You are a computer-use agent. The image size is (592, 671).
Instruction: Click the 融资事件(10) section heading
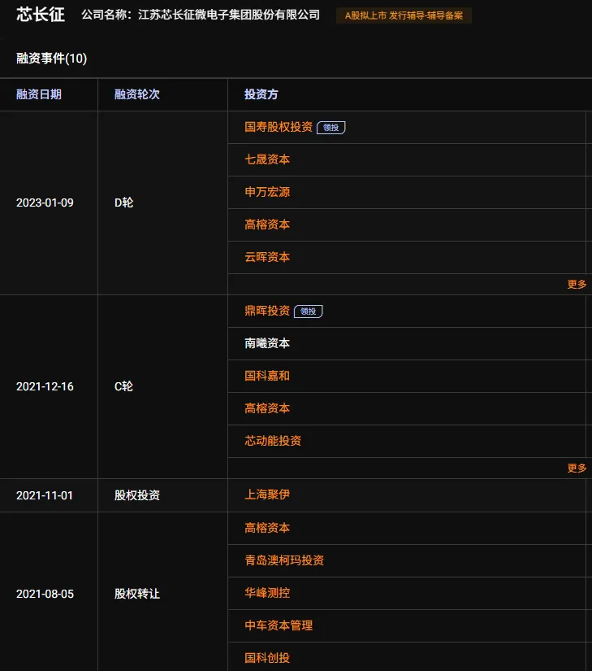click(52, 59)
